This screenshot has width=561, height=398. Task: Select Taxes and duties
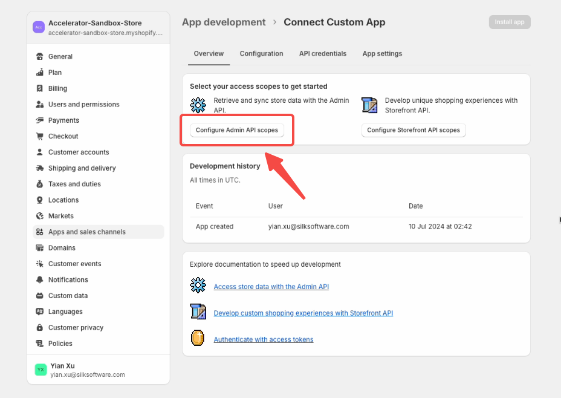point(99,184)
